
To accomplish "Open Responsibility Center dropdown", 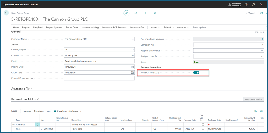I will 262,51.
